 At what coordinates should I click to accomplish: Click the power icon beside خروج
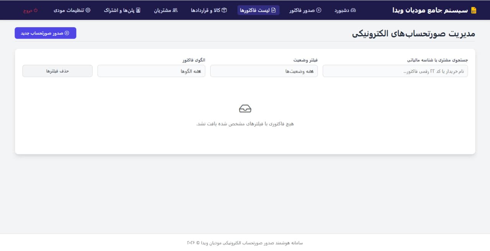tap(36, 11)
